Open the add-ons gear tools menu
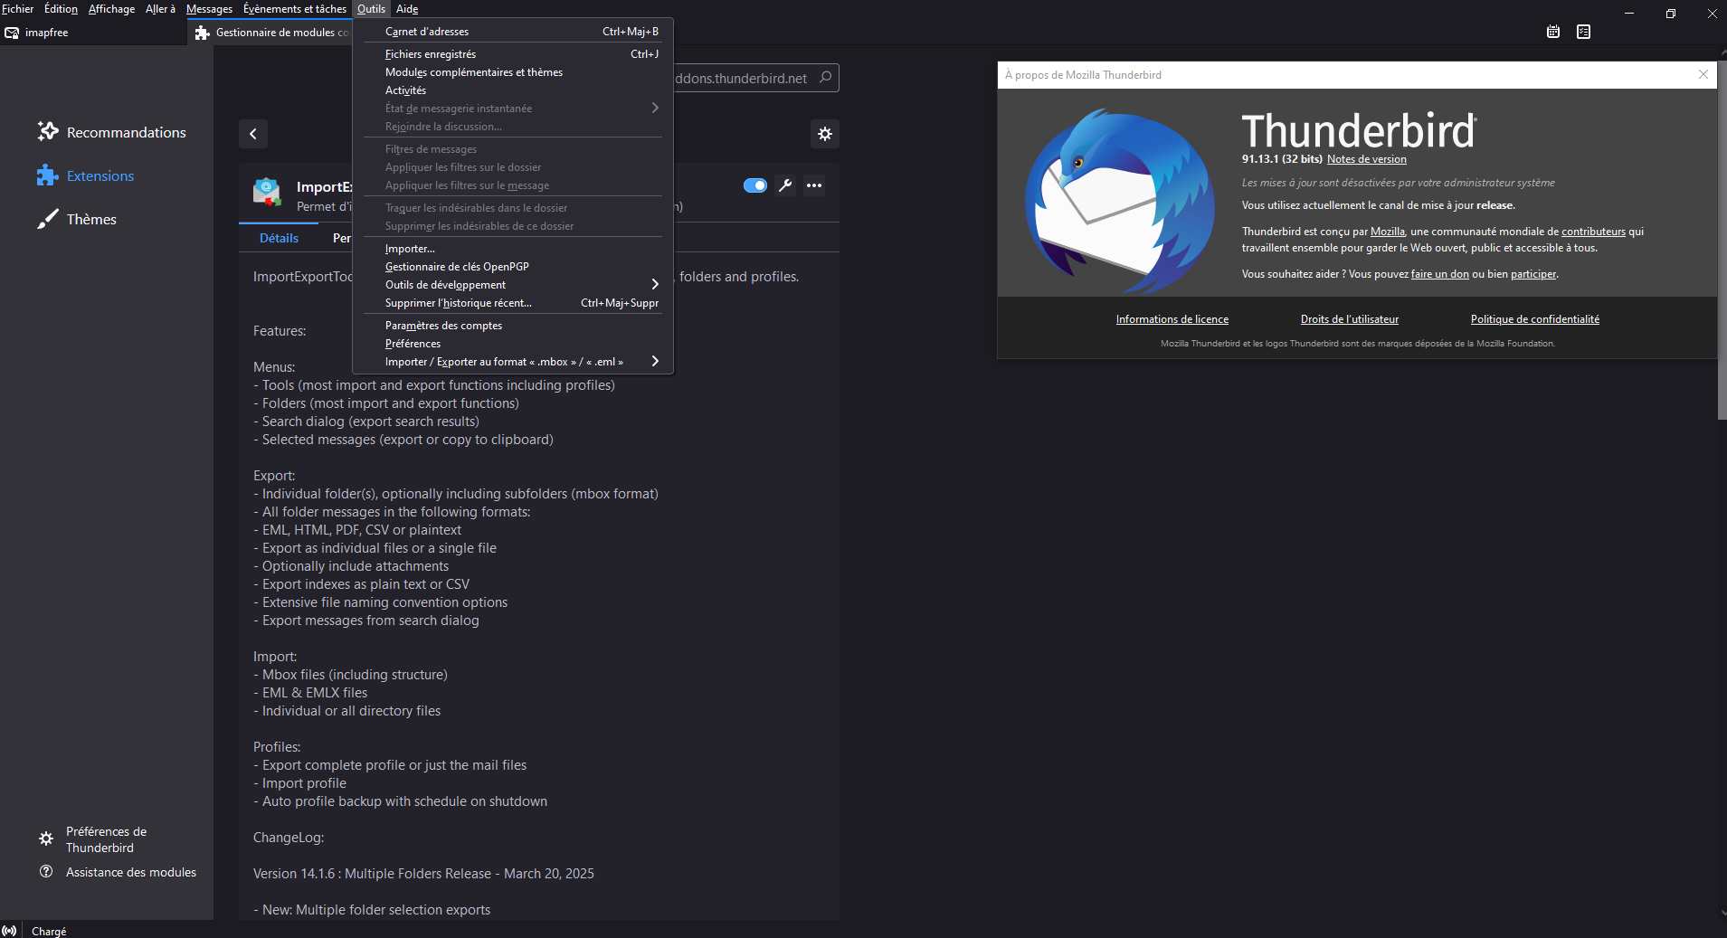 [x=825, y=134]
